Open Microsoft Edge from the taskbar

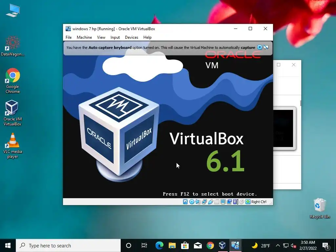[159, 245]
